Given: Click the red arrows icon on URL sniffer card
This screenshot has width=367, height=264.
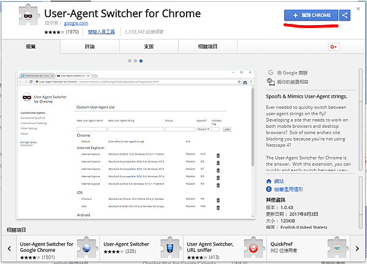Looking at the screenshot, I should [x=253, y=248].
